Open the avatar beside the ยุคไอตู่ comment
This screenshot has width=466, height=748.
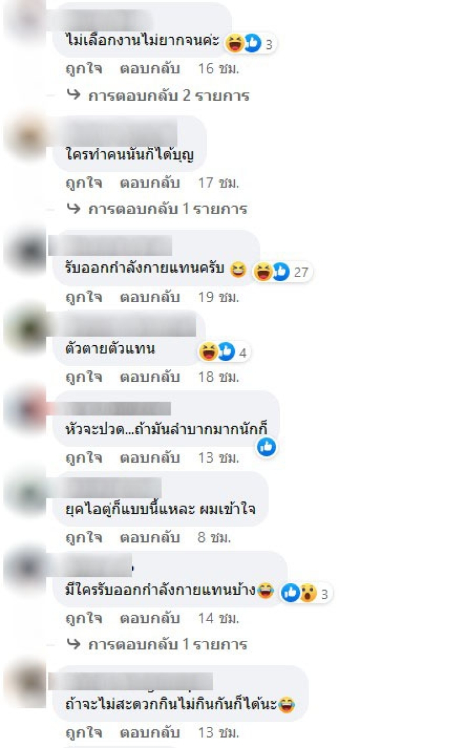click(24, 492)
